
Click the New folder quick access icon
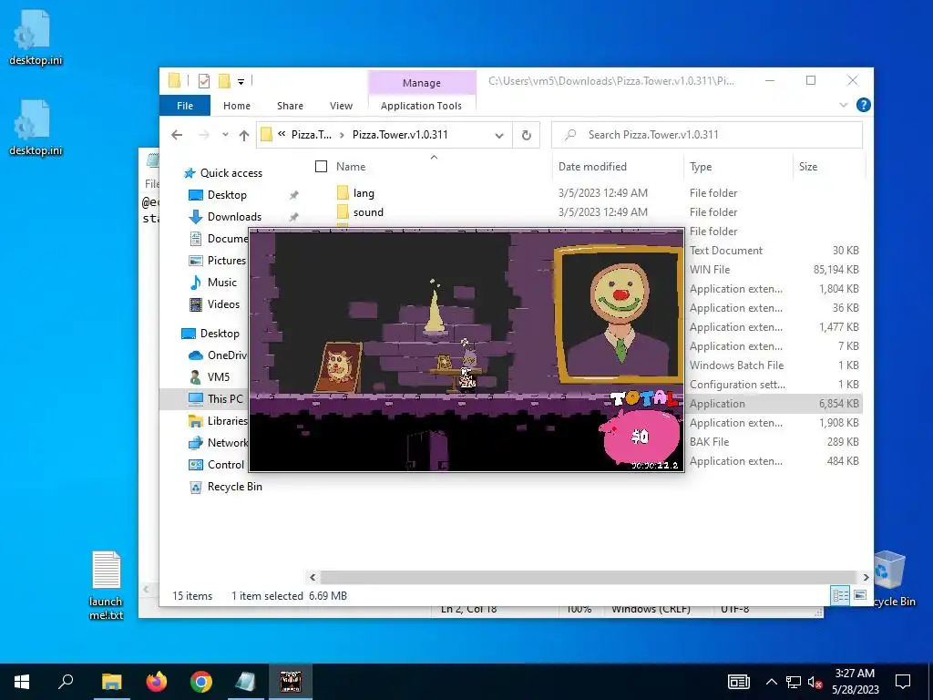tap(224, 80)
